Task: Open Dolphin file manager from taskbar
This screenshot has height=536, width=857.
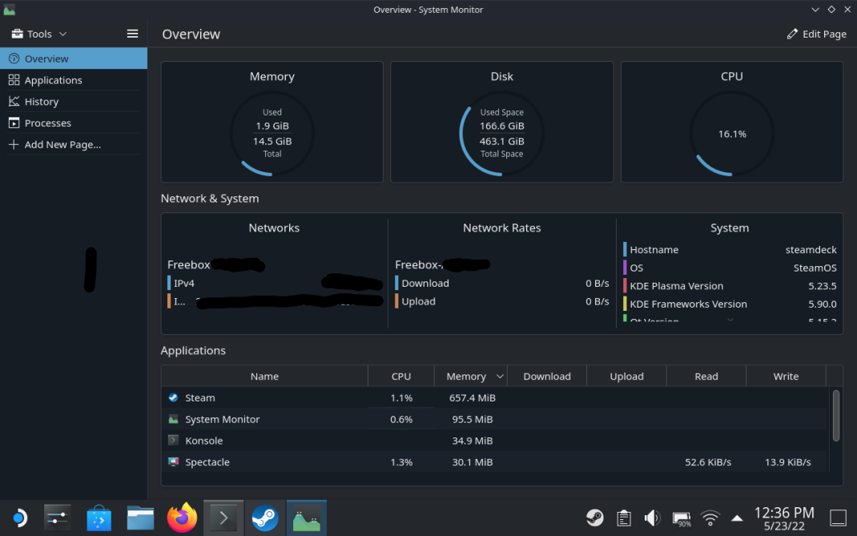Action: 140,518
